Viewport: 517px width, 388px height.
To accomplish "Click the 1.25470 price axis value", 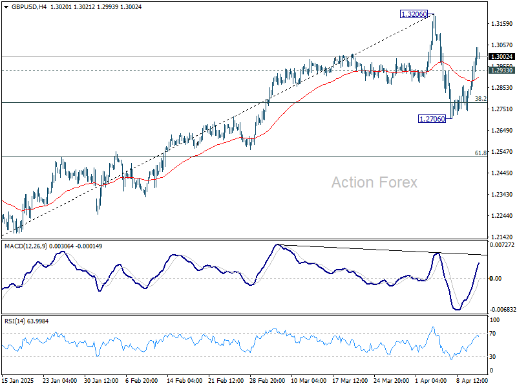I will [502, 152].
